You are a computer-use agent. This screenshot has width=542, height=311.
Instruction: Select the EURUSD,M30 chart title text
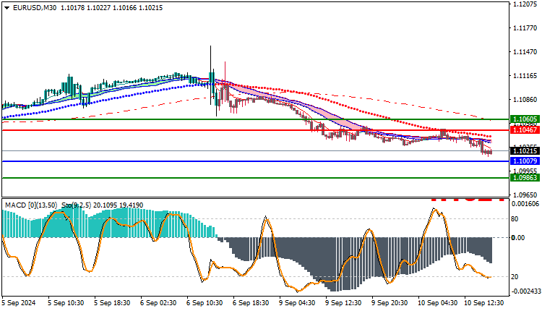35,8
